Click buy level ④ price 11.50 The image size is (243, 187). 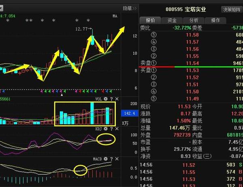click(x=192, y=91)
